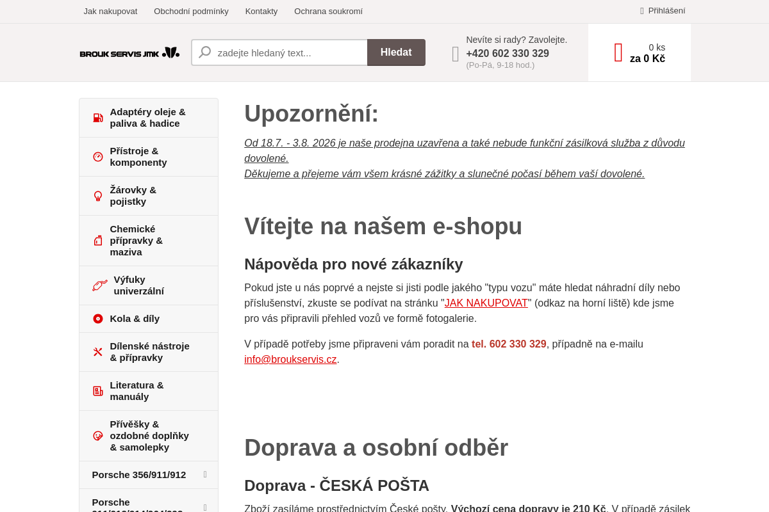
Task: Click the phone number +420 602 330 329 in the header
Action: click(508, 54)
